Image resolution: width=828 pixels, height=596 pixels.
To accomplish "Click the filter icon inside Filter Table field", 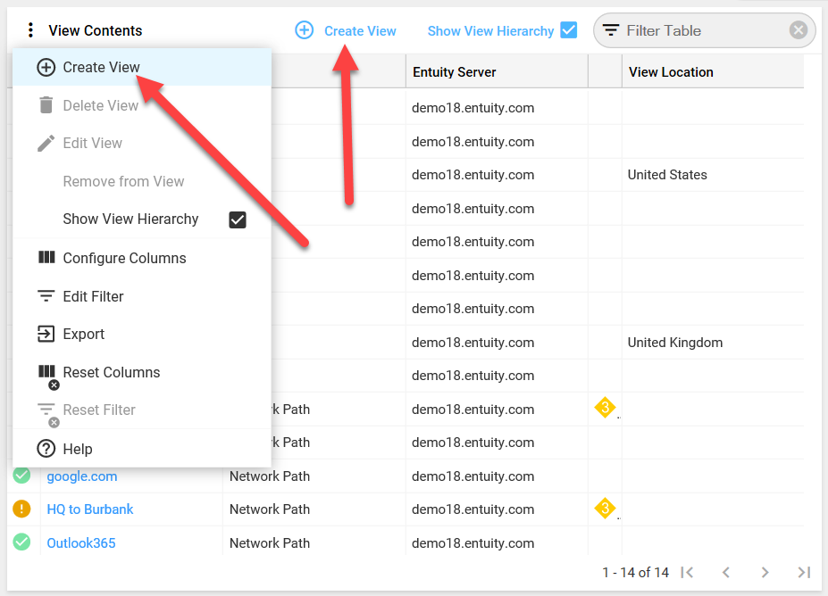I will 611,29.
